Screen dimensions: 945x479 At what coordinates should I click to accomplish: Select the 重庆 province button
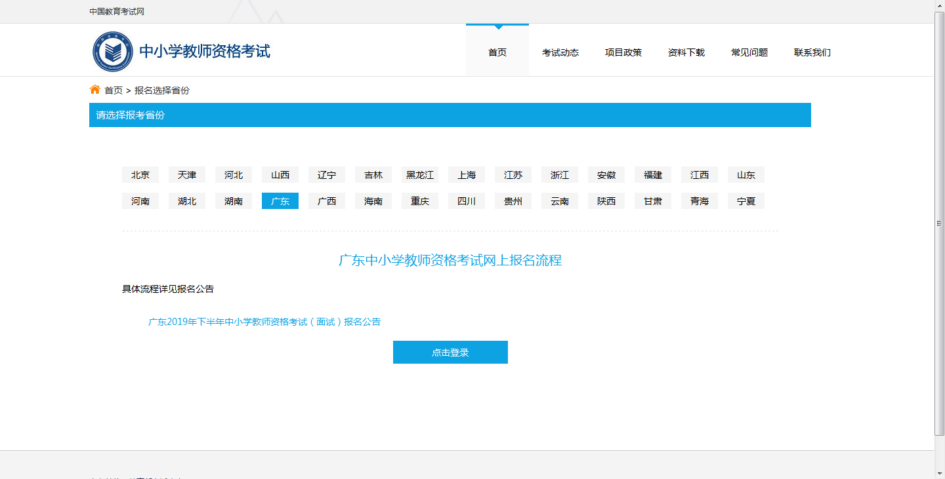coord(420,201)
